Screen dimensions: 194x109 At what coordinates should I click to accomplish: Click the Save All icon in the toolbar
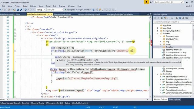21,10
